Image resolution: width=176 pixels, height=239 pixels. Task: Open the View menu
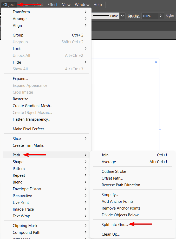pyautogui.click(x=66, y=4)
